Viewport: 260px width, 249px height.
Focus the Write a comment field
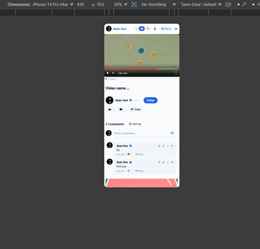[142, 133]
